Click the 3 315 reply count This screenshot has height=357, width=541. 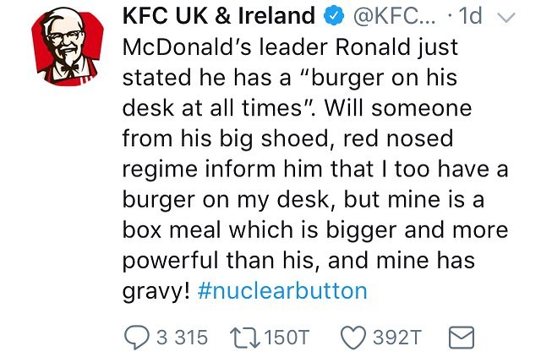(x=183, y=337)
